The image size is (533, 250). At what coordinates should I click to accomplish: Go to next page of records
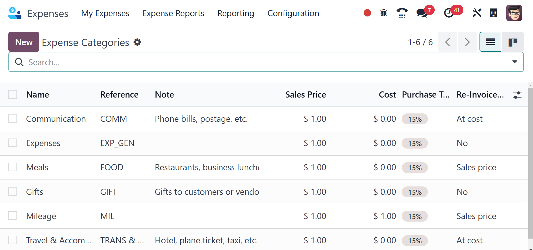(x=467, y=42)
